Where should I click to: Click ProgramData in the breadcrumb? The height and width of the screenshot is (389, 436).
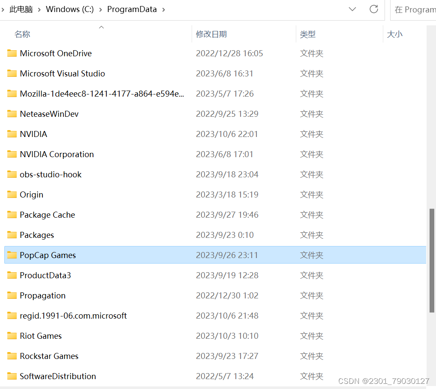132,9
